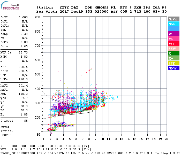
Task: Click the Vo- pink legend swatch
Action: click(x=174, y=39)
